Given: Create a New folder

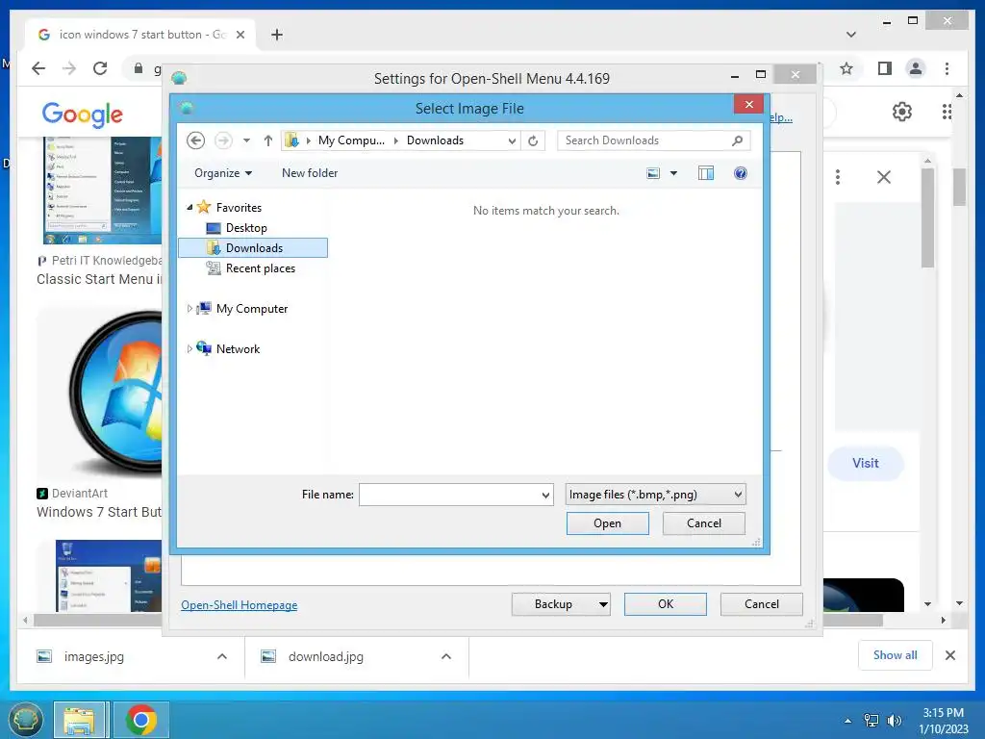Looking at the screenshot, I should pos(310,173).
